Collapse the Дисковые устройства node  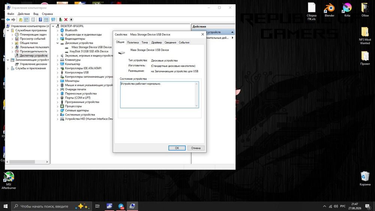pyautogui.click(x=58, y=43)
